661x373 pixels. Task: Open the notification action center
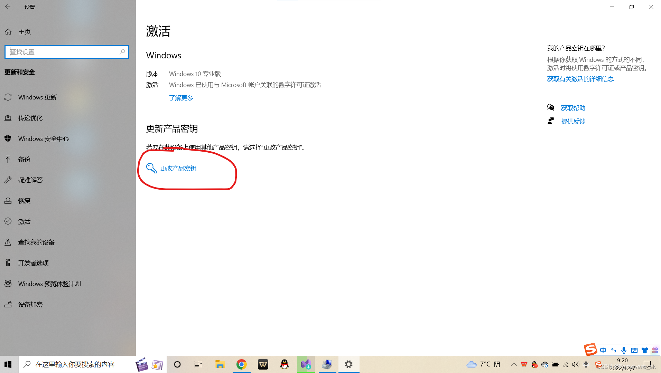pos(648,364)
